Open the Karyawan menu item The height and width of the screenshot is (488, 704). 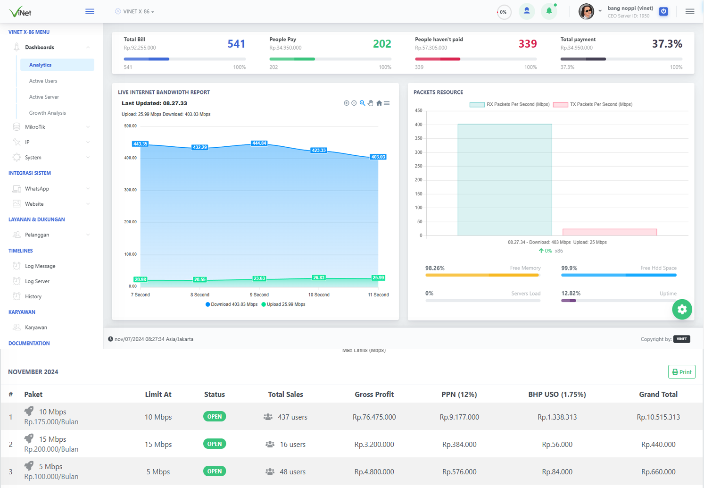36,327
